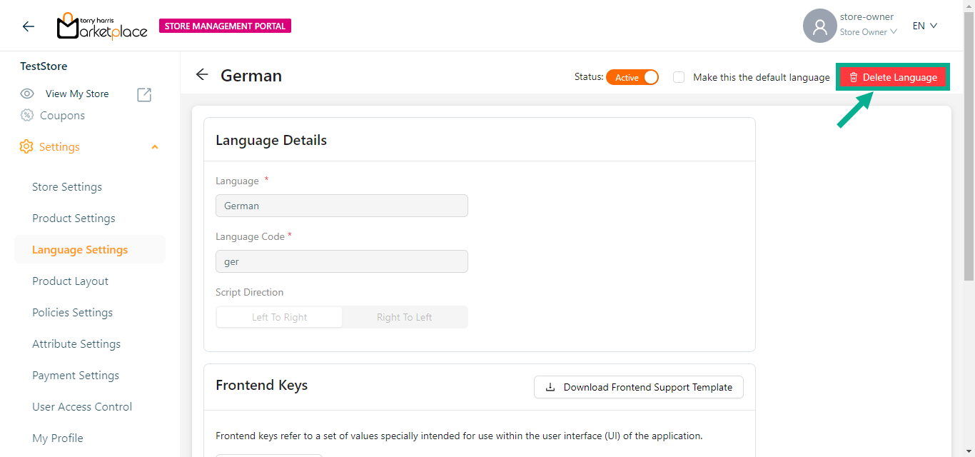Viewport: 975px width, 457px height.
Task: Click the store-owner avatar icon
Action: tap(819, 26)
